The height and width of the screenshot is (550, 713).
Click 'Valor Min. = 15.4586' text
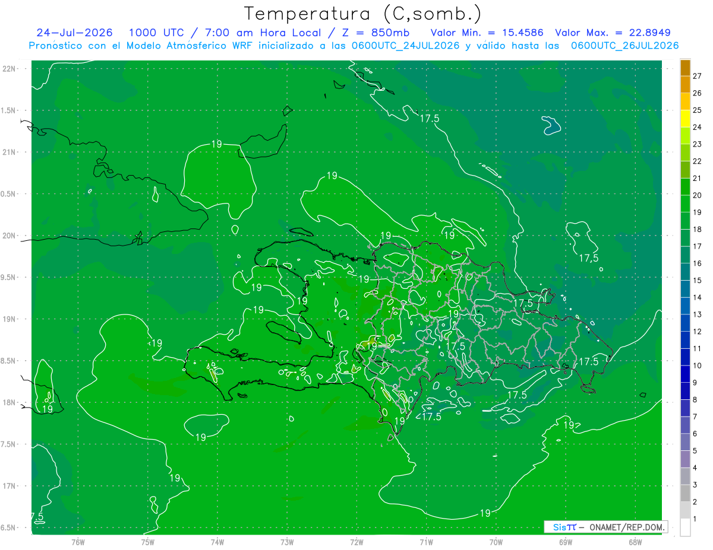[x=487, y=33]
